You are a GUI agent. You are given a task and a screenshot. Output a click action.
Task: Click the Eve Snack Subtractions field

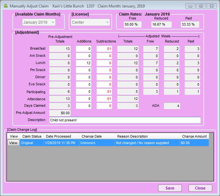[x=104, y=84]
